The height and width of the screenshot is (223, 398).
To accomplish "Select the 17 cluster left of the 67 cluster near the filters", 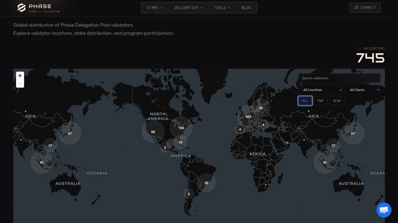I will [x=333, y=145].
